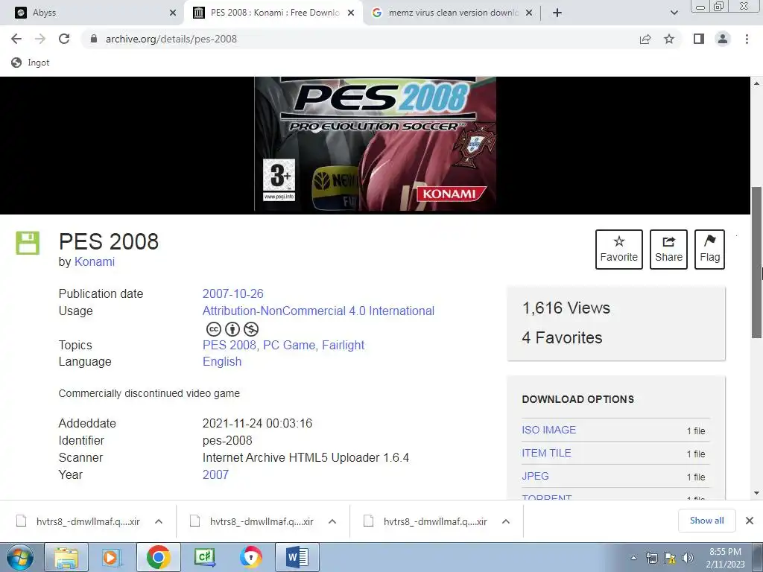Click the English language link
The width and height of the screenshot is (763, 572).
[222, 361]
